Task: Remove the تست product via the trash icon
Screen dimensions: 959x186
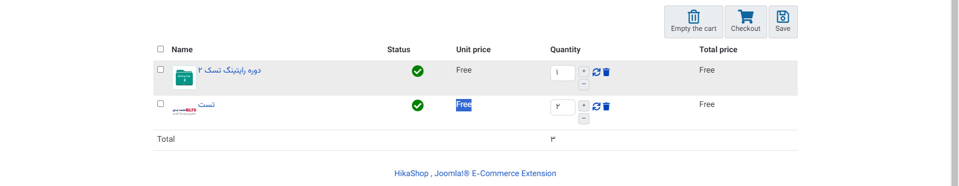Action: pos(606,106)
